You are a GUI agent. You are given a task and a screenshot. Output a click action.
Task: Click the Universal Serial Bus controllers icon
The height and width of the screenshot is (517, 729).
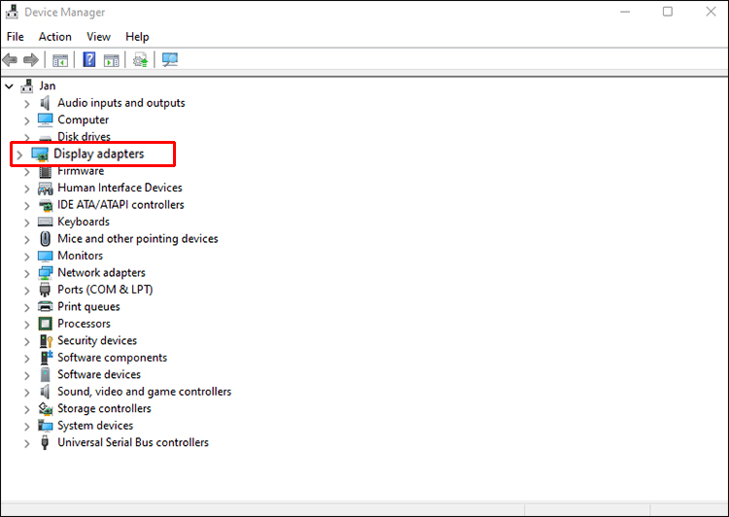point(45,442)
